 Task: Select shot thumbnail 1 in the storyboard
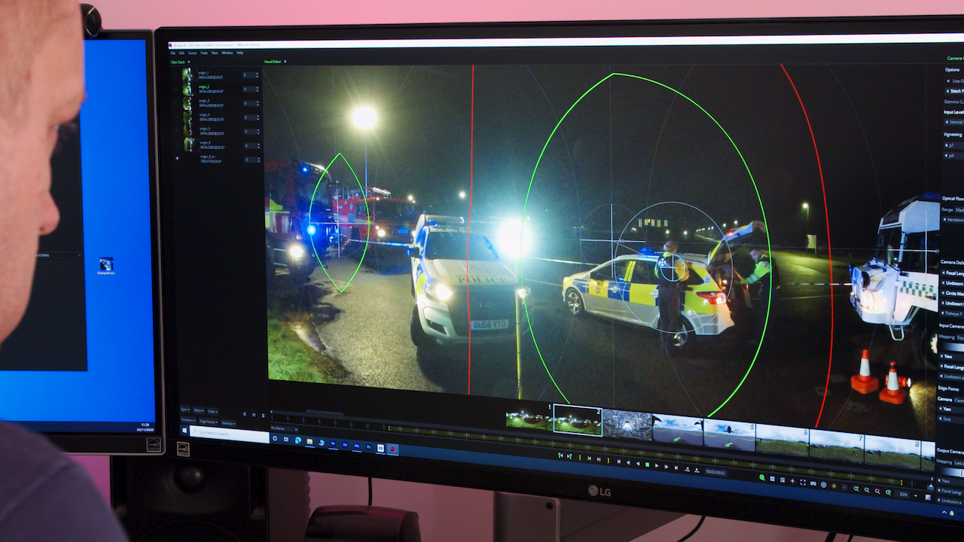[x=529, y=417]
